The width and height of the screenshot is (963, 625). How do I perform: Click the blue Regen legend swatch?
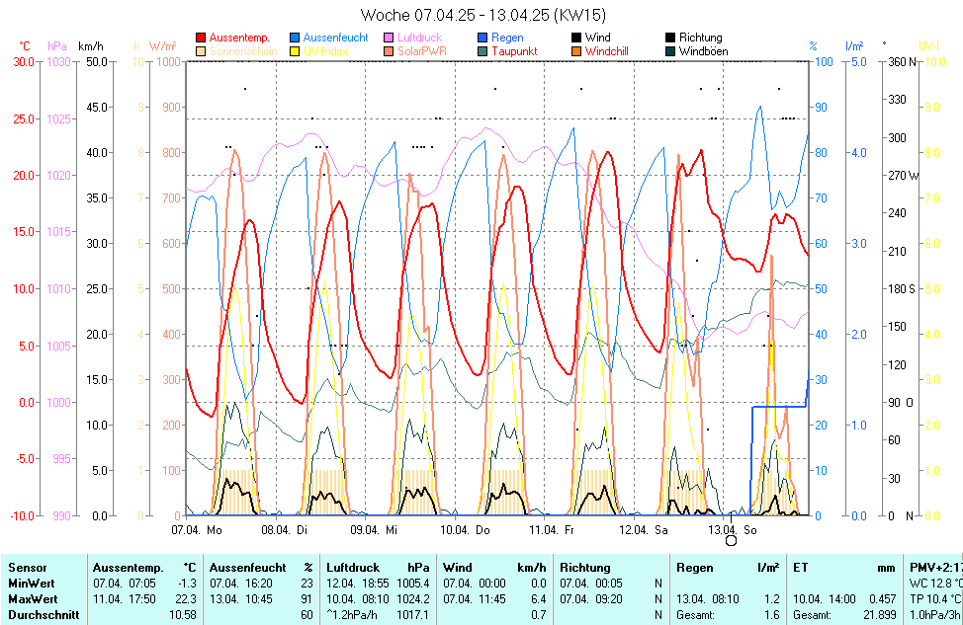[x=483, y=38]
